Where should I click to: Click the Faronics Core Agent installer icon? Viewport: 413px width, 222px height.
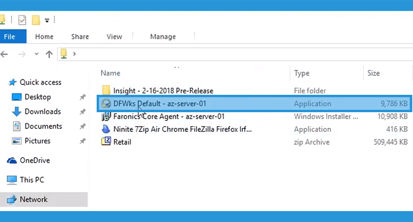[x=106, y=116]
